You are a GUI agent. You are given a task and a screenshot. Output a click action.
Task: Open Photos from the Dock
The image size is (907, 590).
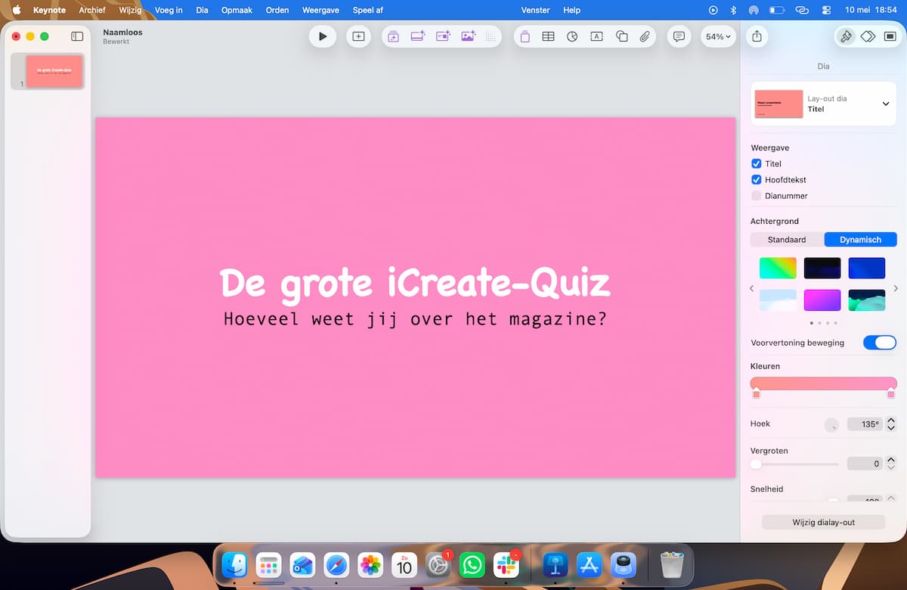(370, 565)
